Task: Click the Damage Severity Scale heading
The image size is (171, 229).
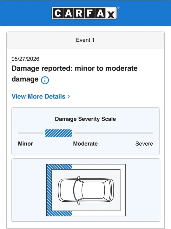Action: point(85,119)
